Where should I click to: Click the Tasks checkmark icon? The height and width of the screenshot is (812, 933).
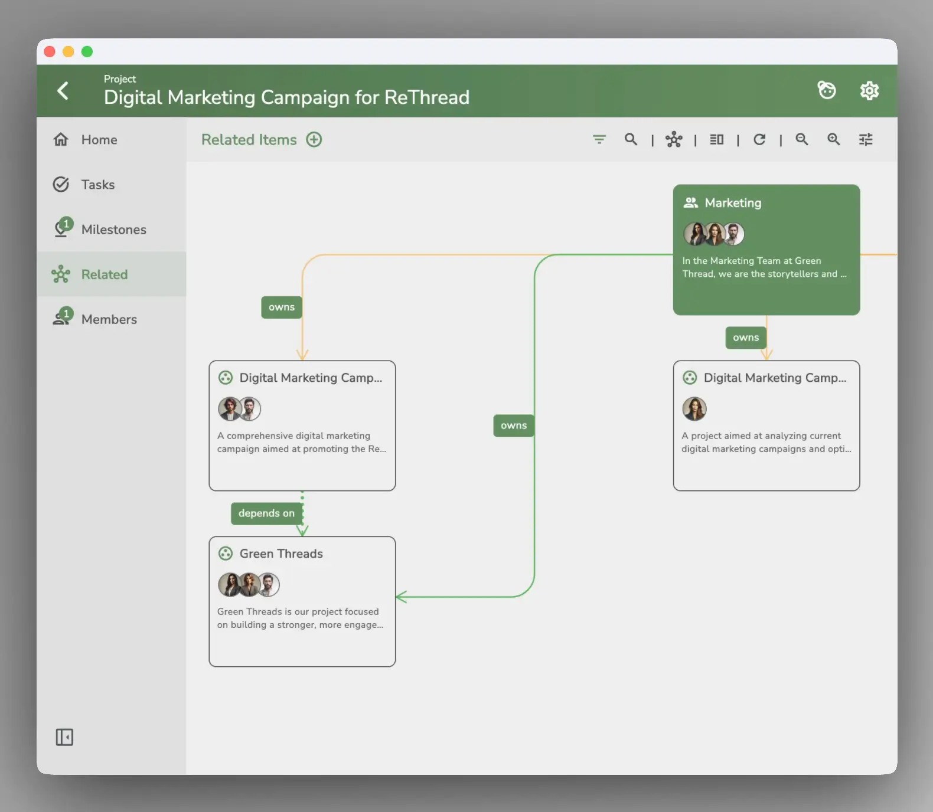tap(61, 185)
